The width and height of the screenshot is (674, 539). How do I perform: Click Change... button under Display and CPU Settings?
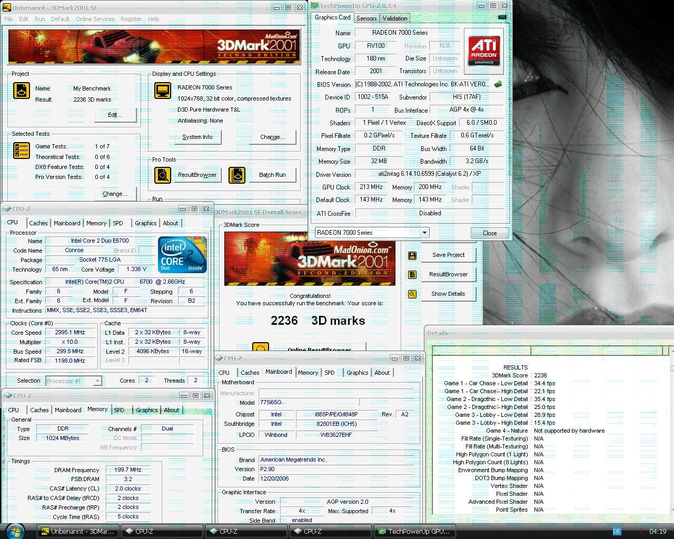pos(272,137)
